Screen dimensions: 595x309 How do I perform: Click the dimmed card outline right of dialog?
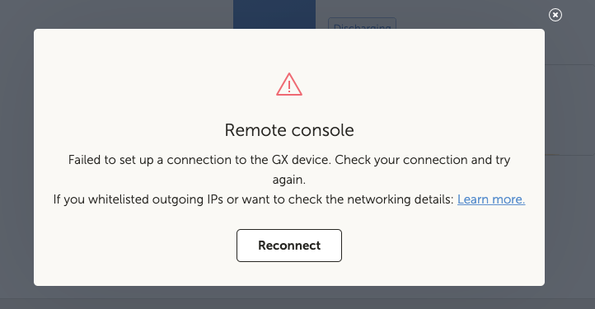[569, 110]
